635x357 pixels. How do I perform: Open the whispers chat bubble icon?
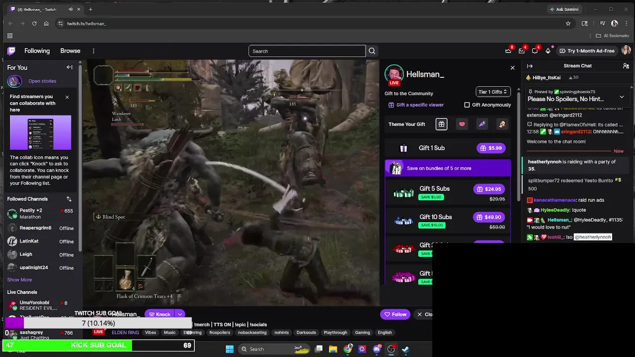click(x=535, y=51)
